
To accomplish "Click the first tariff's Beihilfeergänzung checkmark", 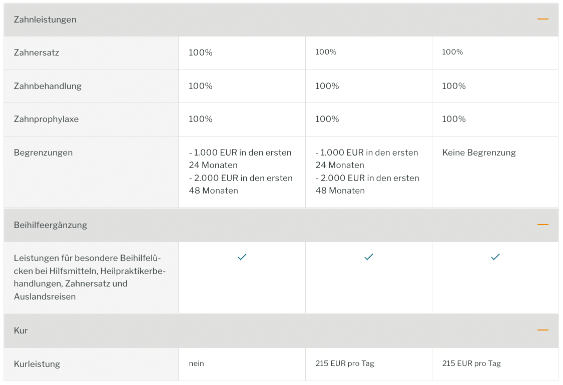I will [242, 257].
